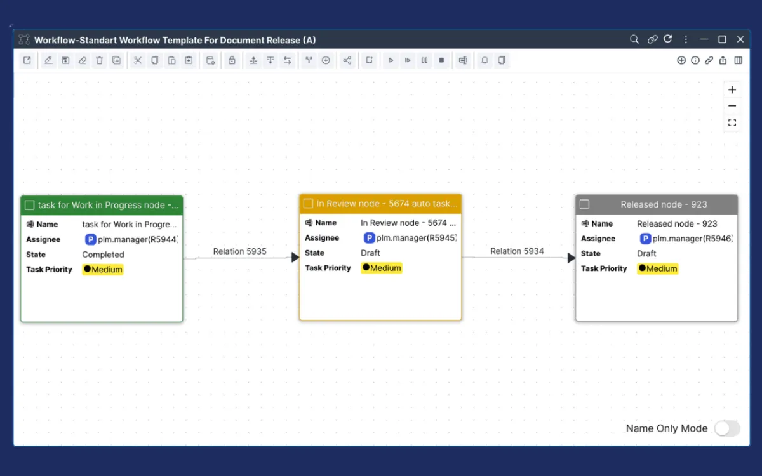Click the yellow Medium priority badge on Released node
Screen dimensions: 762x476
point(658,268)
